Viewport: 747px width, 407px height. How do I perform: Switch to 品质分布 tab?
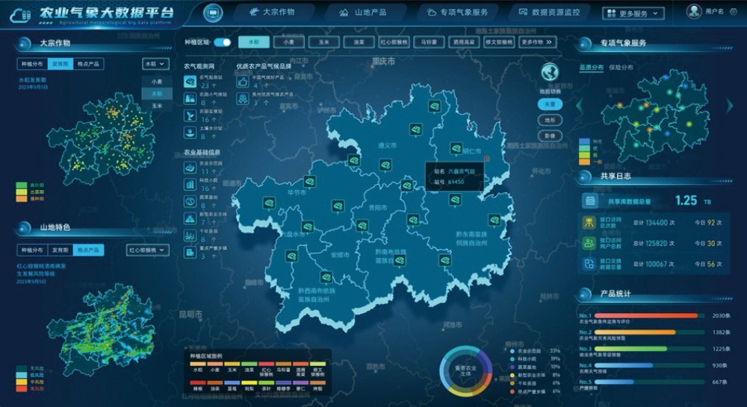(591, 68)
